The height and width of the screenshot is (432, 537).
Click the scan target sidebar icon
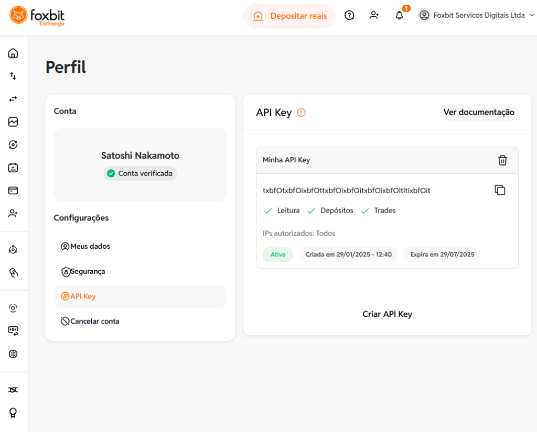(13, 308)
